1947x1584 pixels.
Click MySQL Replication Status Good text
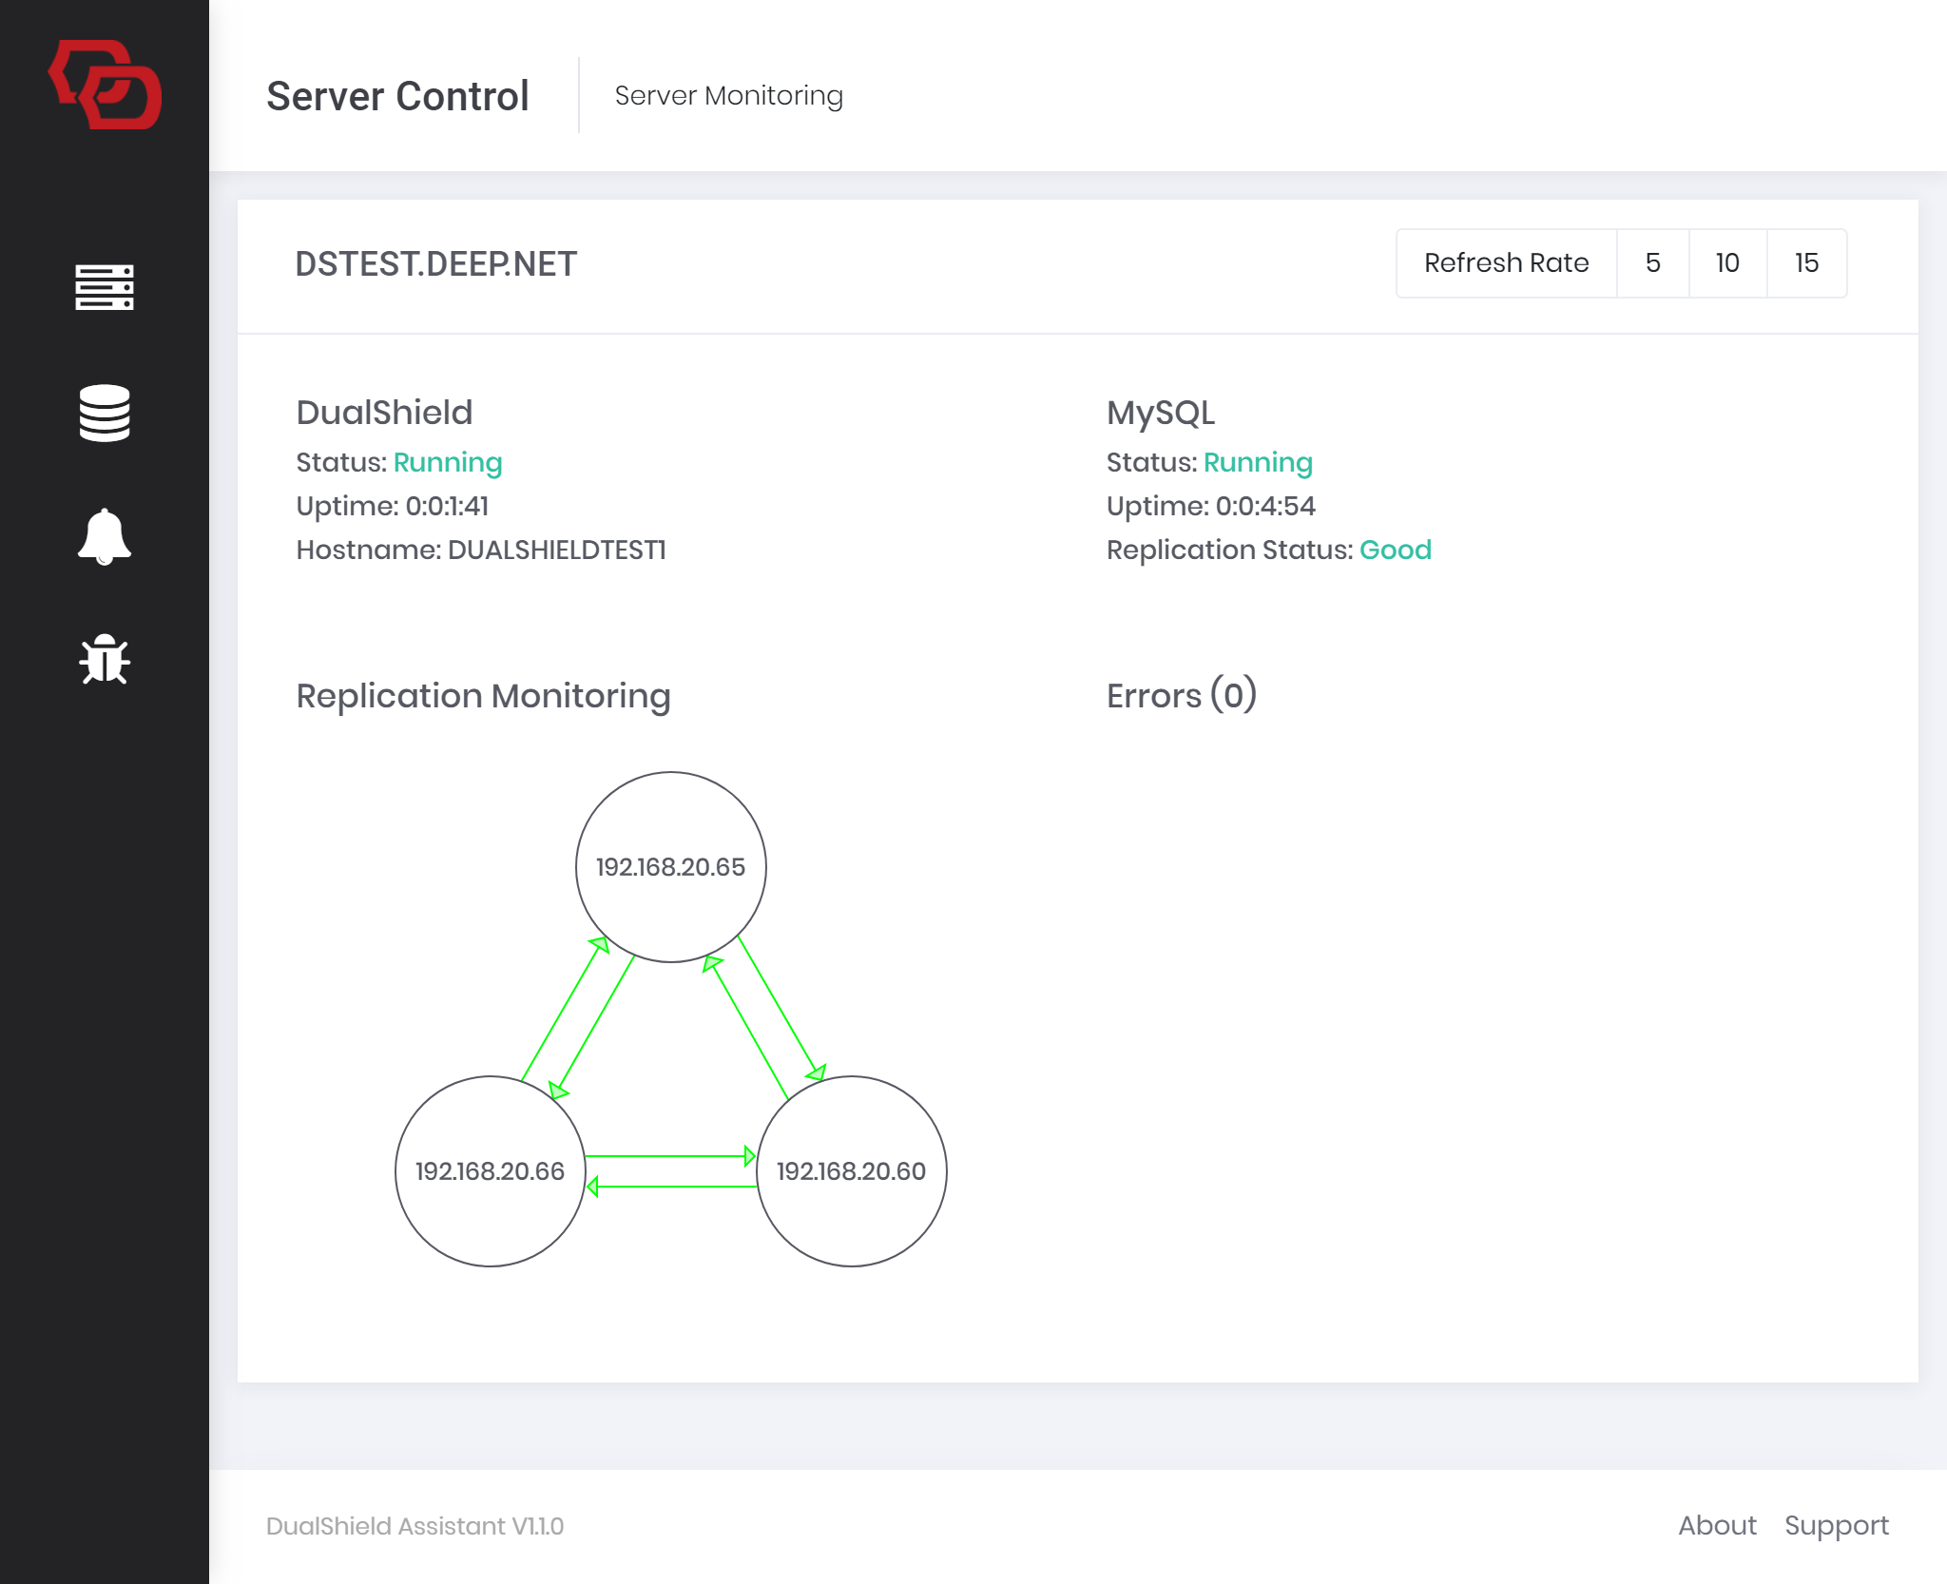tap(1395, 551)
